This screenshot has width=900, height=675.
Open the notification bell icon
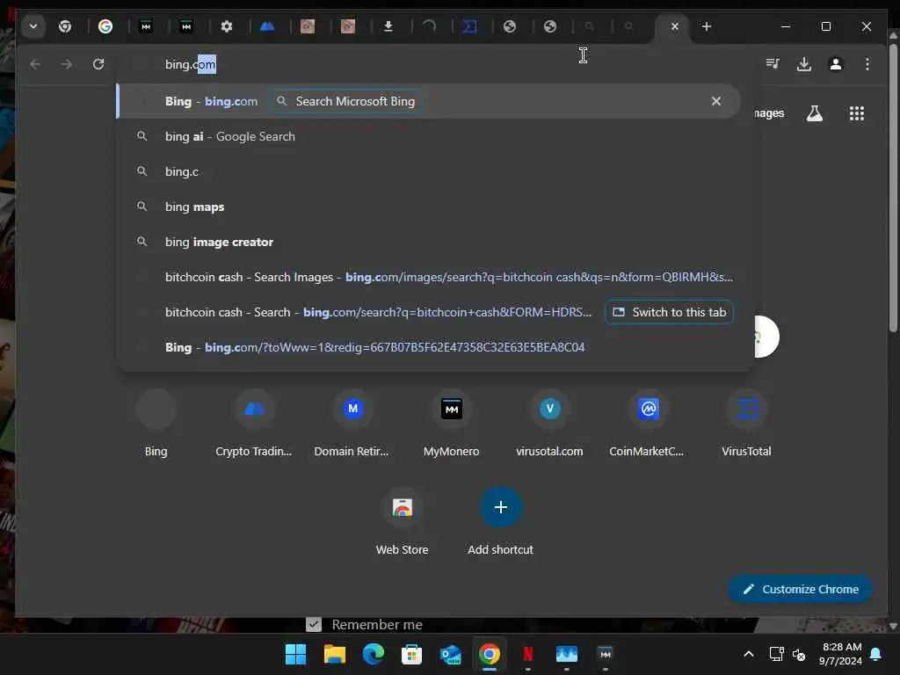pos(876,654)
